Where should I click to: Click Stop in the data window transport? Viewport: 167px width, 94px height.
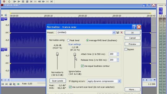10,84
